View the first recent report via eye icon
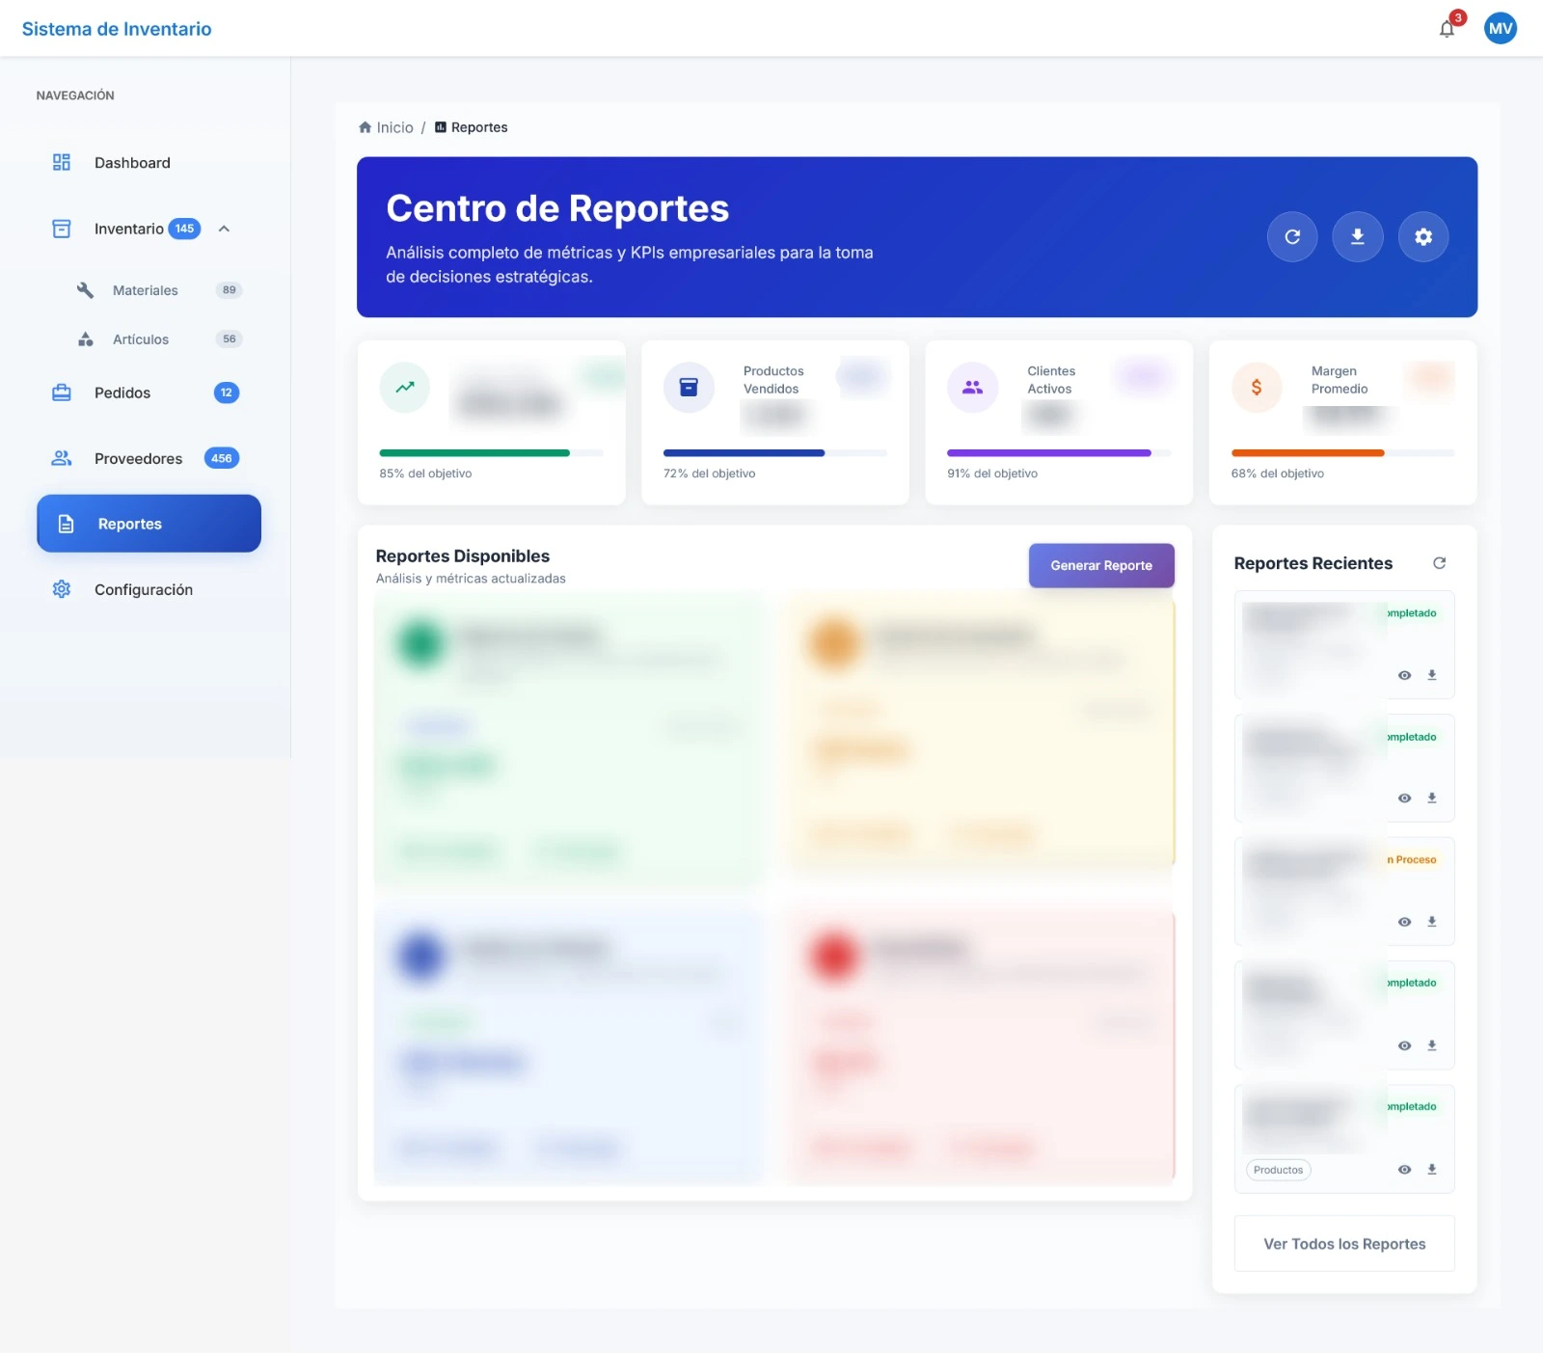 click(1404, 675)
